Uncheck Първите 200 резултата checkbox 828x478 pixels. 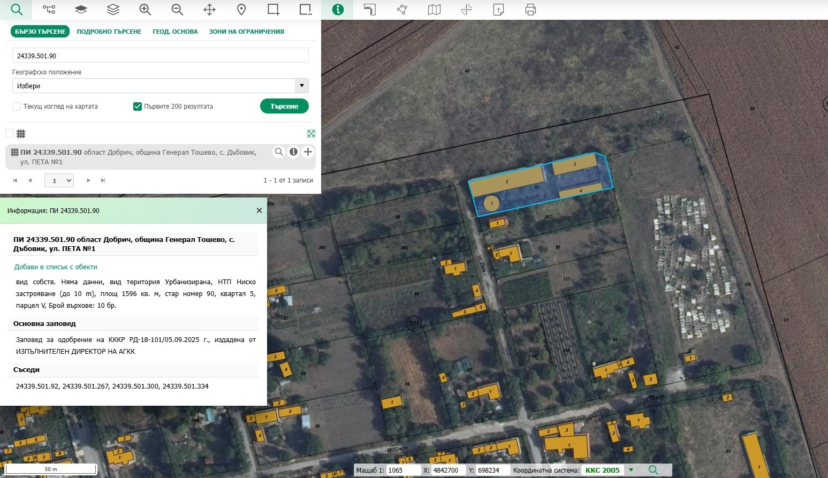(138, 107)
